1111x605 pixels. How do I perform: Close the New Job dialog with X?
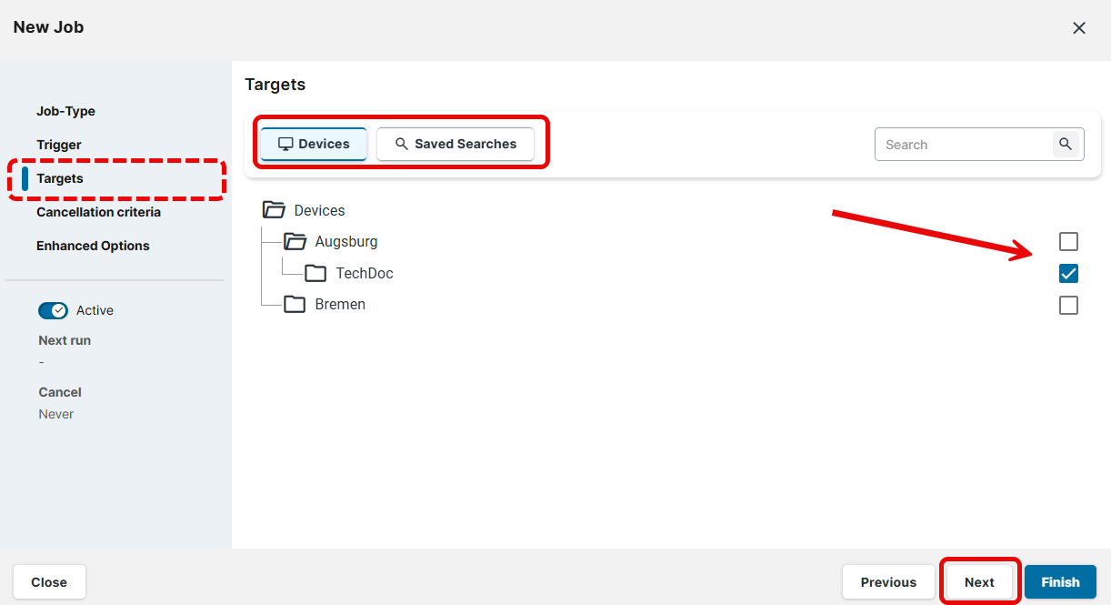pyautogui.click(x=1079, y=28)
